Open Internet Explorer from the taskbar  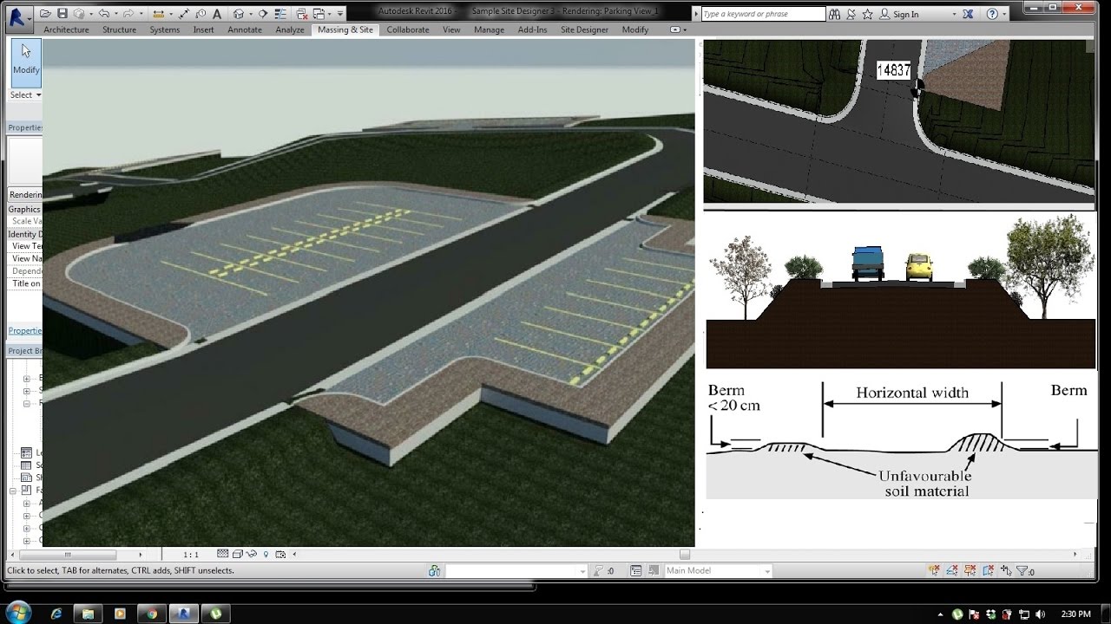(x=56, y=613)
